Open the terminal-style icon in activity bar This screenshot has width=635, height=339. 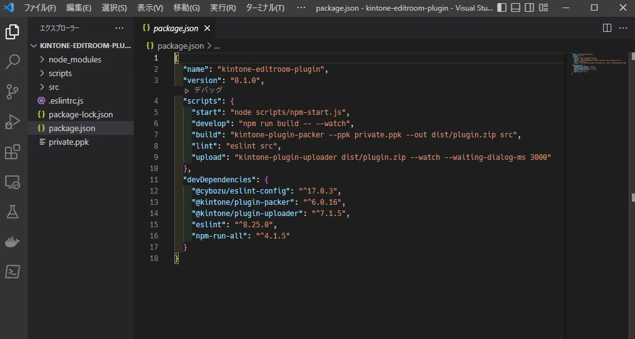coord(12,272)
